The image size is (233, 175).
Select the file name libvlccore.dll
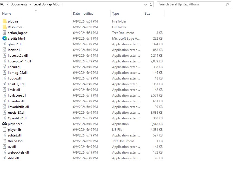(x=17, y=96)
